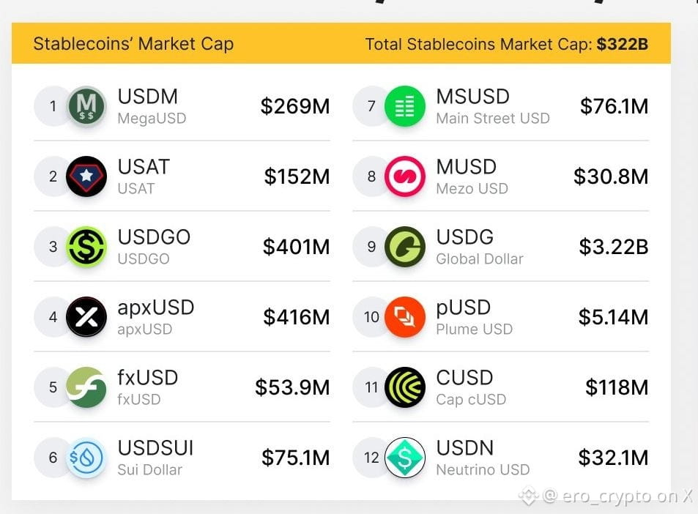
Task: Select the rank number 10 badge
Action: [371, 317]
